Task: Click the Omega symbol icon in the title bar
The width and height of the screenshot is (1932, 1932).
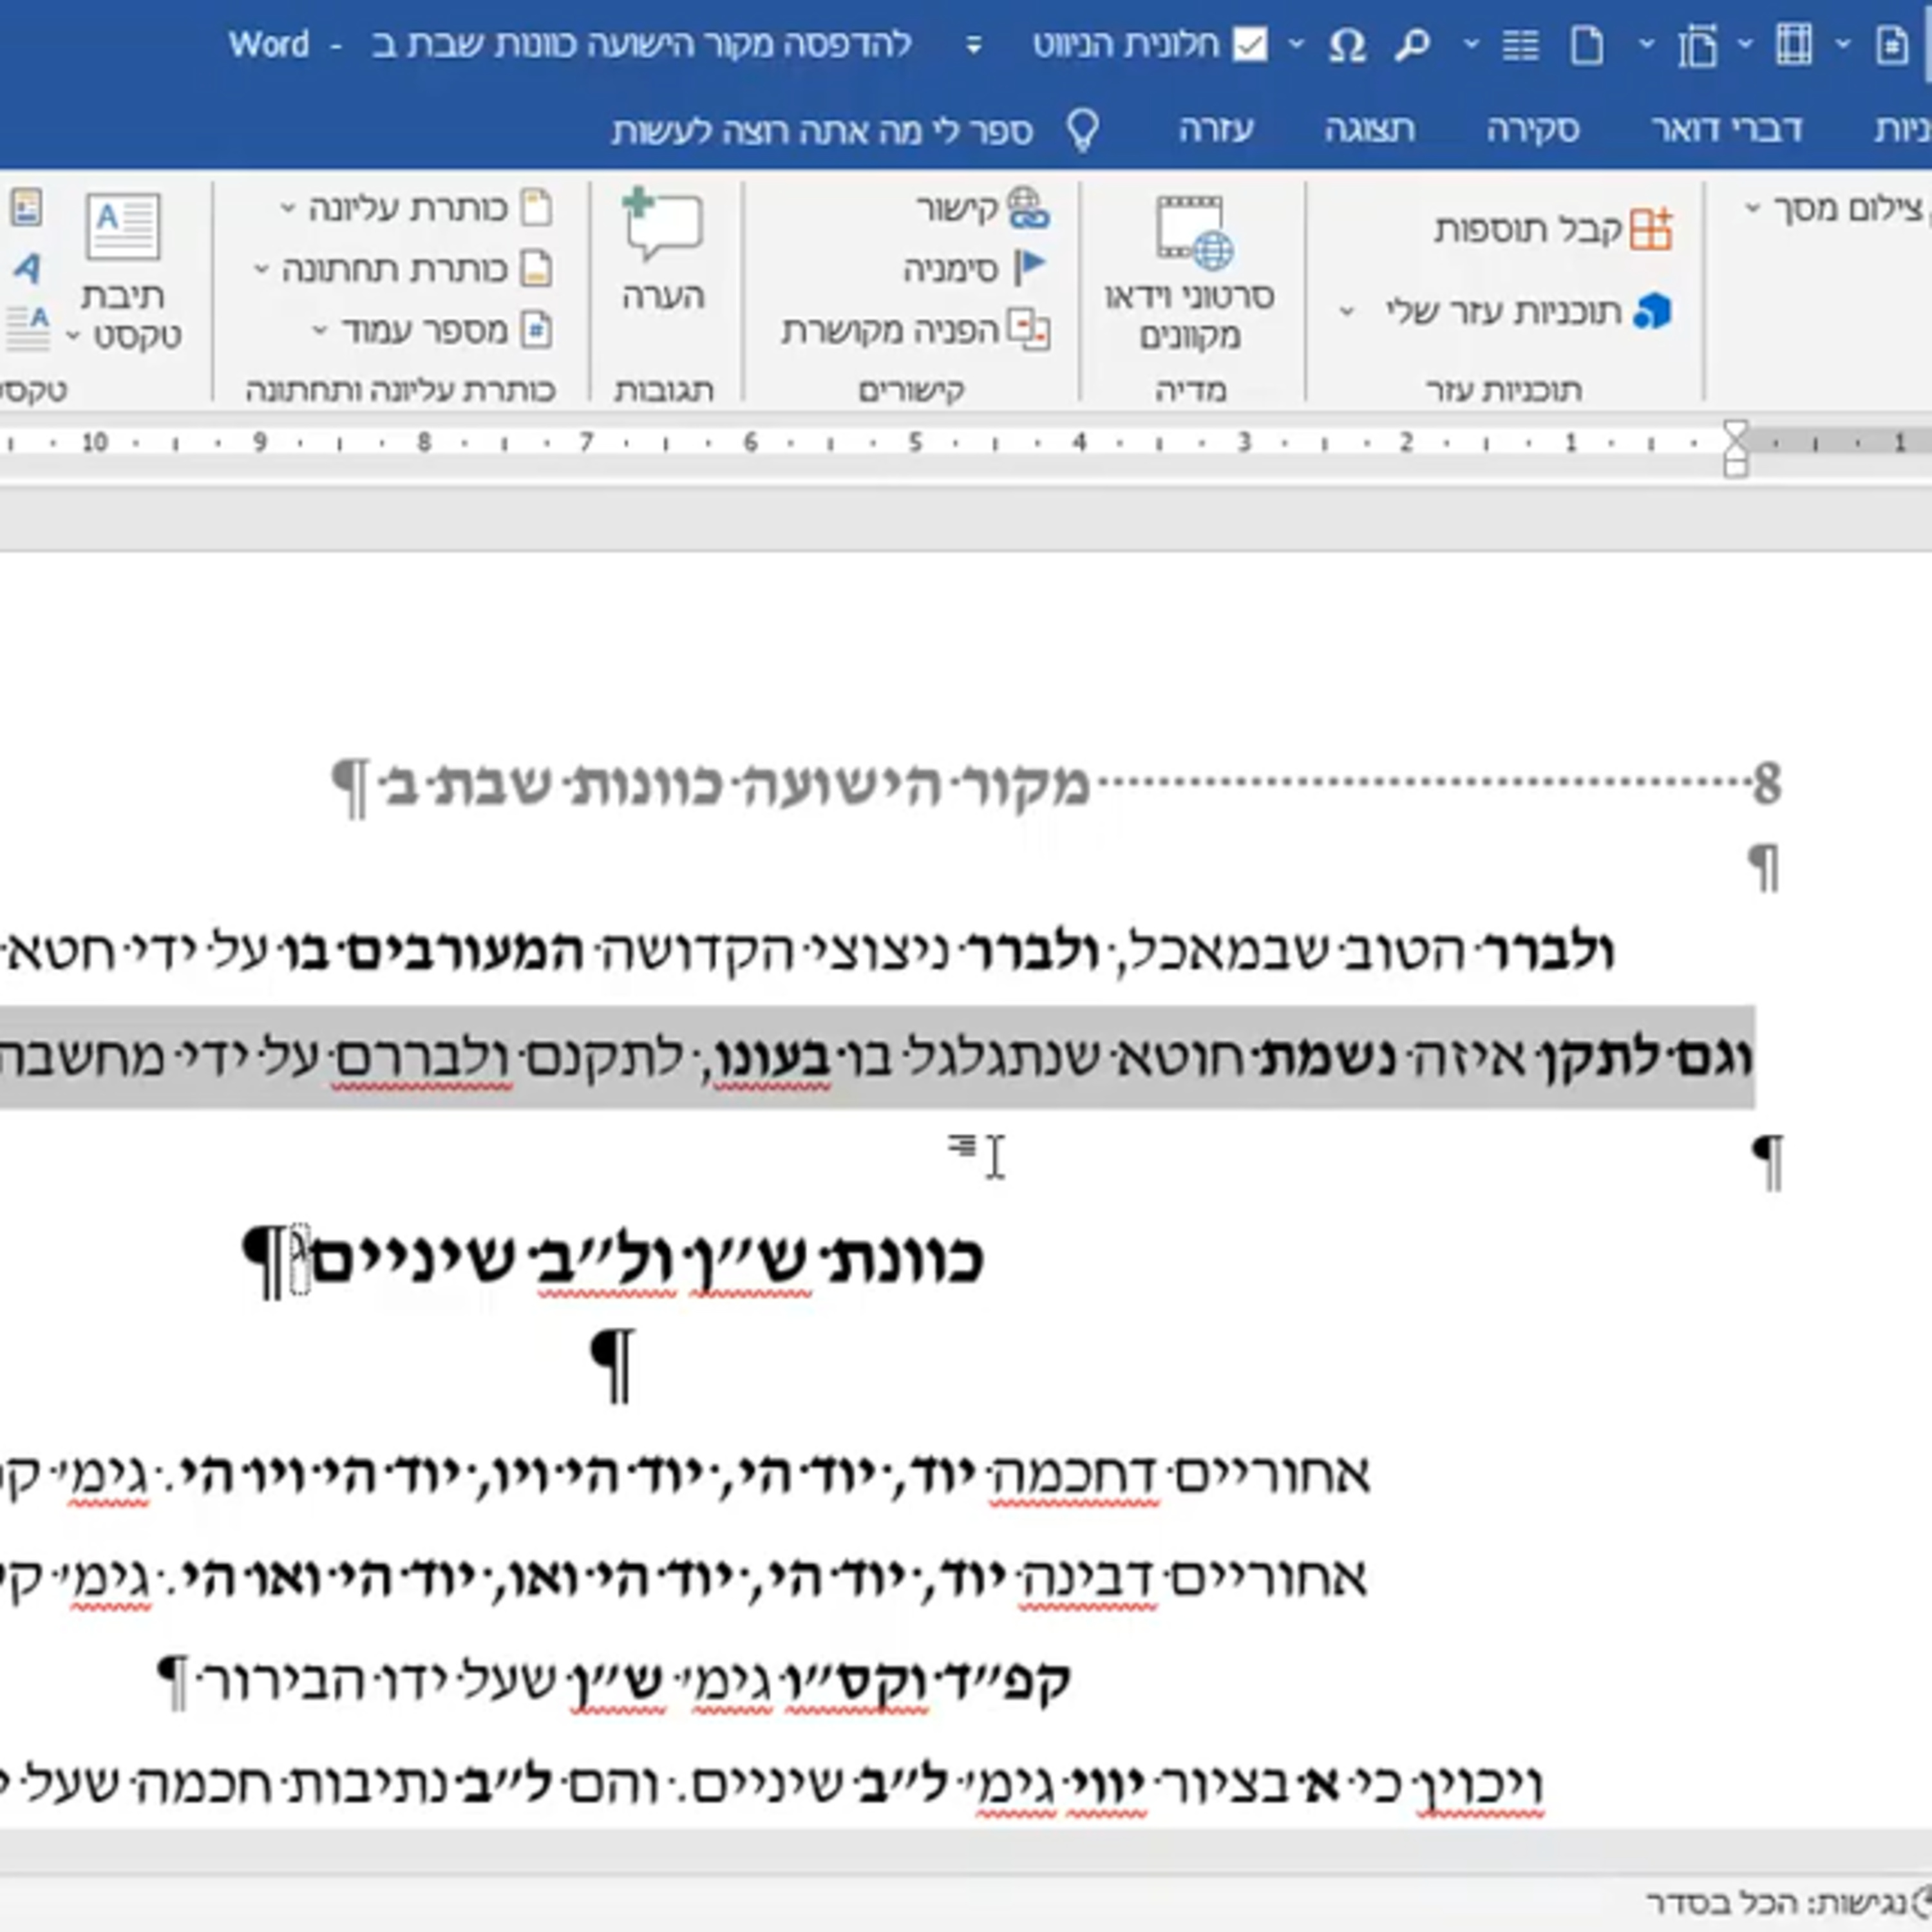Action: point(1346,45)
